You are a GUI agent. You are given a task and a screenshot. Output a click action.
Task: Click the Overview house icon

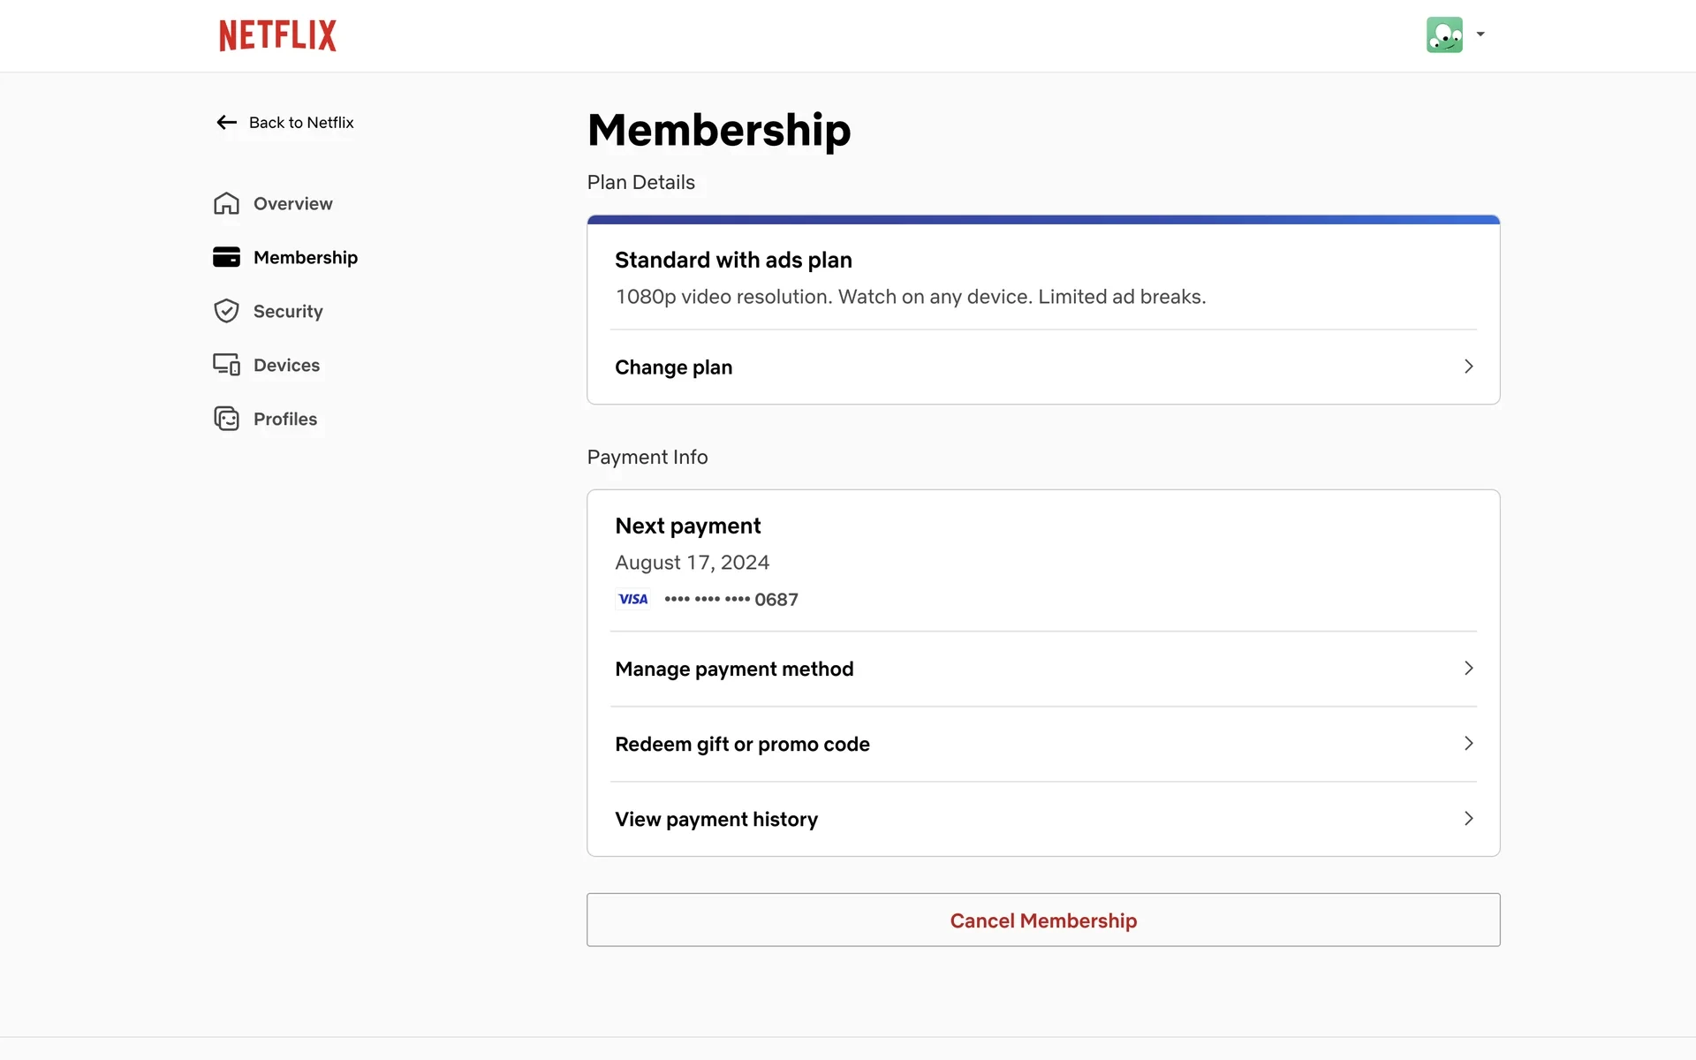226,203
